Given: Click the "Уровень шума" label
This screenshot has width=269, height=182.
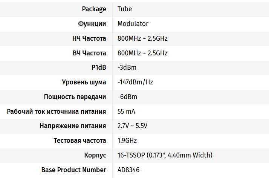Looking at the screenshot, I should (x=84, y=82).
